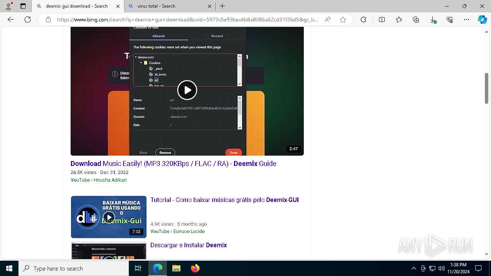Open the Copilot sidebar icon

tap(482, 20)
